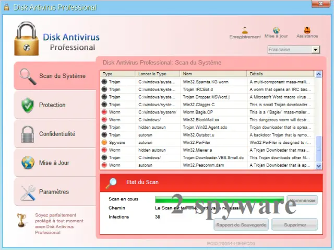Click the scrollbar up arrow in threat list
The image size is (334, 250).
(x=319, y=74)
